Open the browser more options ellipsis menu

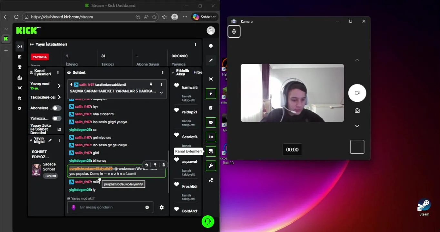tap(185, 17)
